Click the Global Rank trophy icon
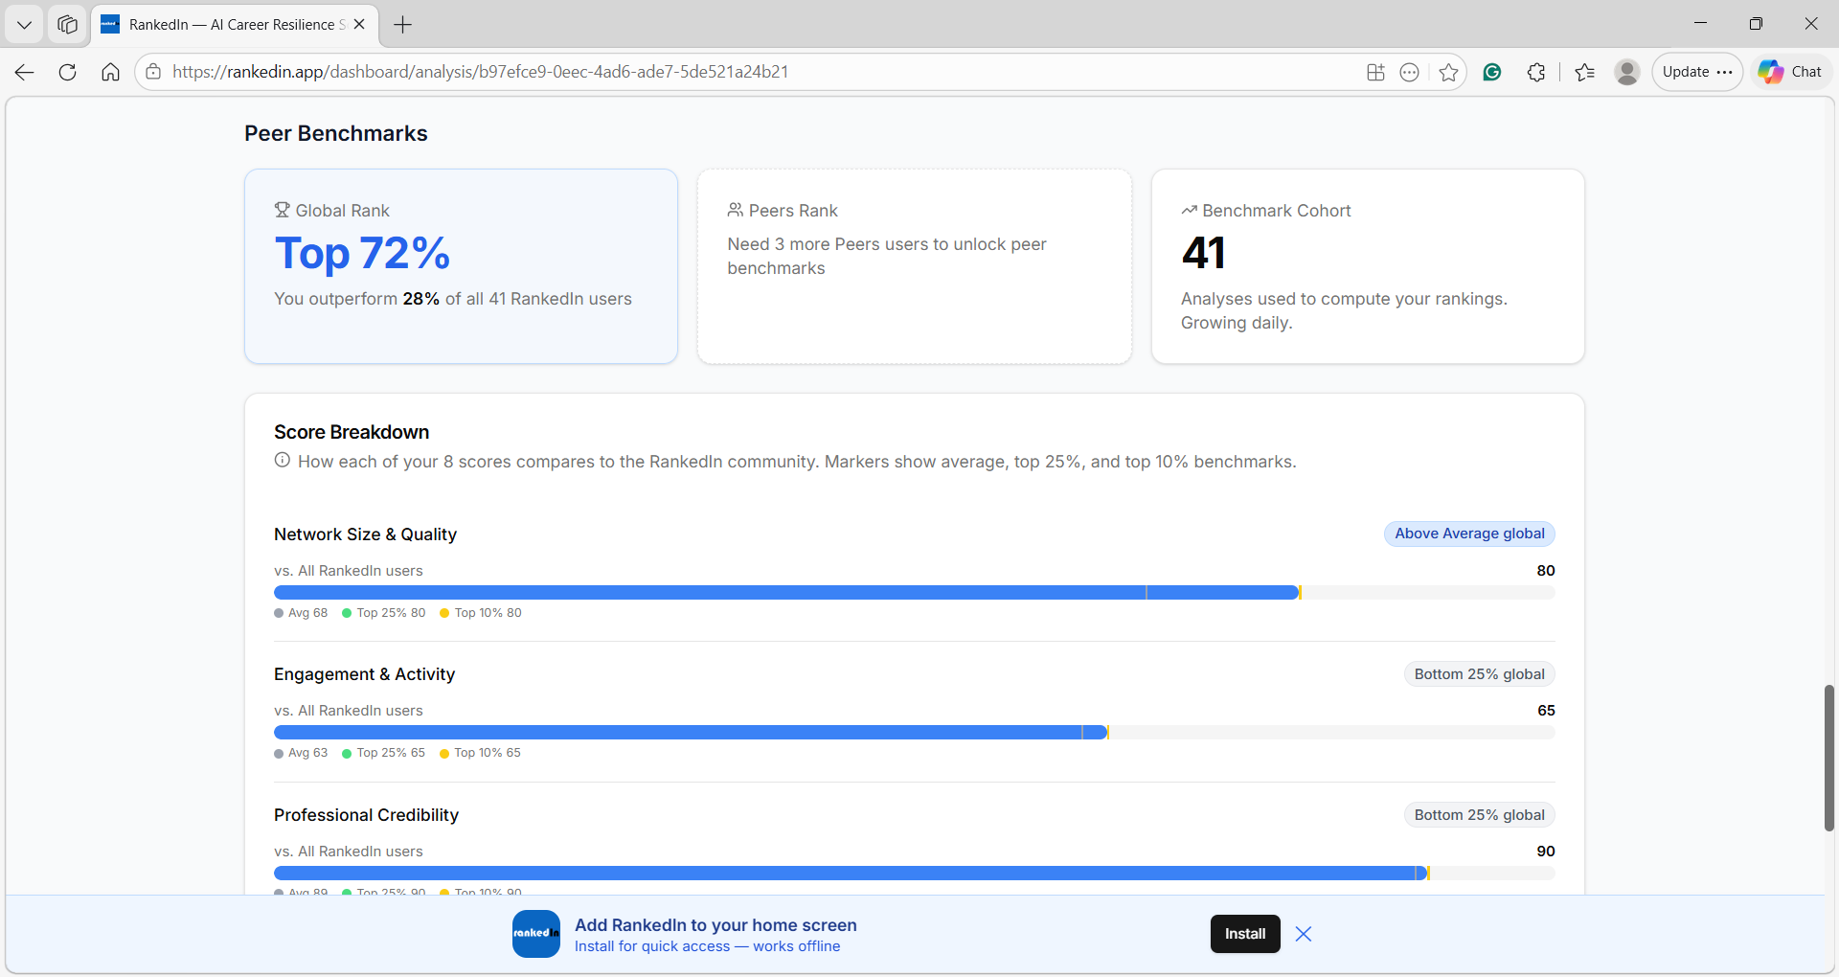This screenshot has height=977, width=1839. click(282, 210)
